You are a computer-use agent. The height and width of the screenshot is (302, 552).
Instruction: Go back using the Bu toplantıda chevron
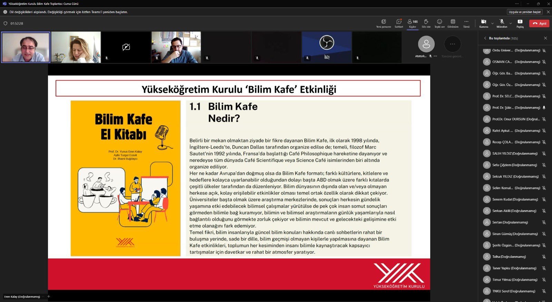485,38
